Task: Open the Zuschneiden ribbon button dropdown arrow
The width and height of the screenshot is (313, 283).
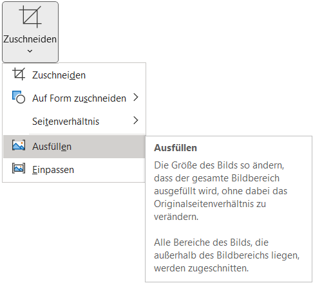Action: point(30,51)
